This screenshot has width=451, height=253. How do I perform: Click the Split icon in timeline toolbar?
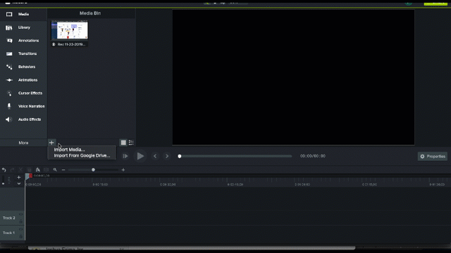click(x=46, y=170)
